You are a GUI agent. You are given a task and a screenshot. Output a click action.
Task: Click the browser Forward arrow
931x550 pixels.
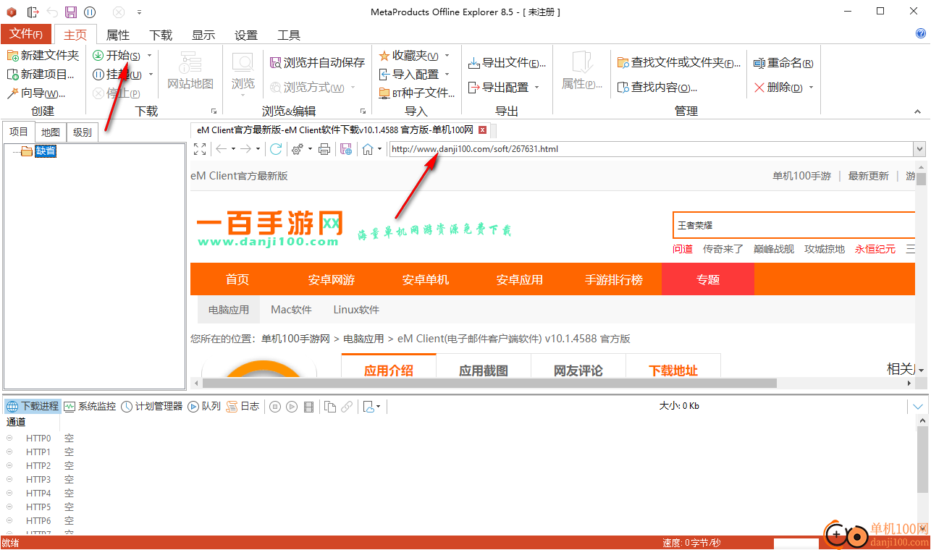pyautogui.click(x=246, y=149)
